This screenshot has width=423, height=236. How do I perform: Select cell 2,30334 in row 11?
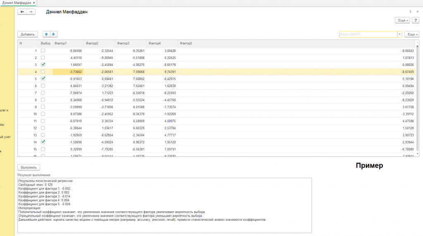pyautogui.click(x=99, y=121)
